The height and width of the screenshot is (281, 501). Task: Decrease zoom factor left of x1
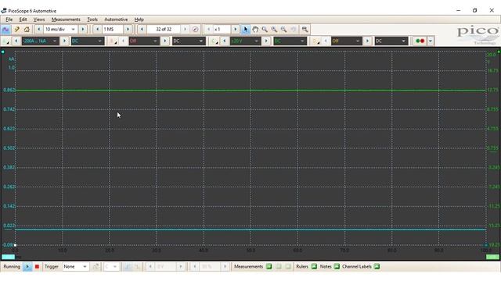[209, 30]
